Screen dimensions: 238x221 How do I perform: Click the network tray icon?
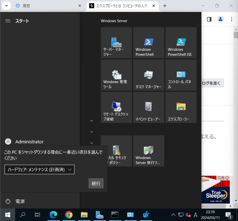(181, 215)
